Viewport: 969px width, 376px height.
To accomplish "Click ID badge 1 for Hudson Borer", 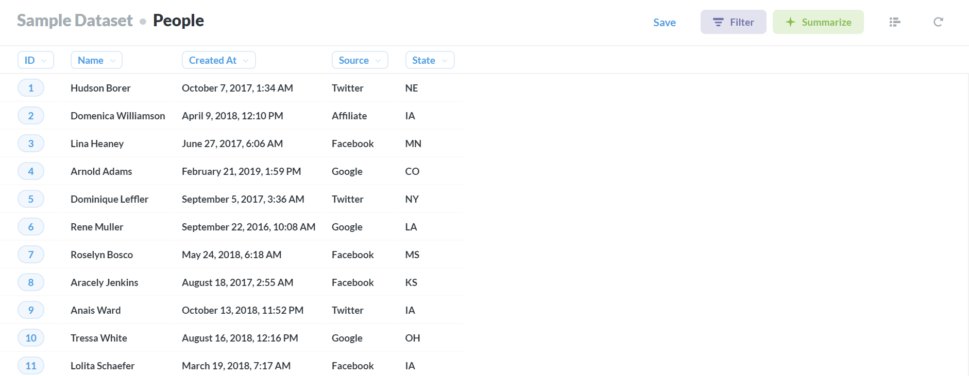I will click(31, 88).
